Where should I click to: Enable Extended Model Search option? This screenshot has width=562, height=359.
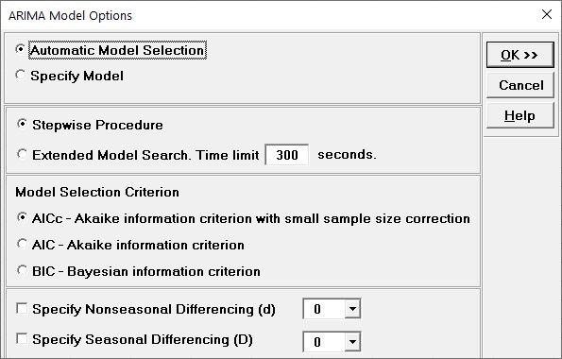[23, 155]
